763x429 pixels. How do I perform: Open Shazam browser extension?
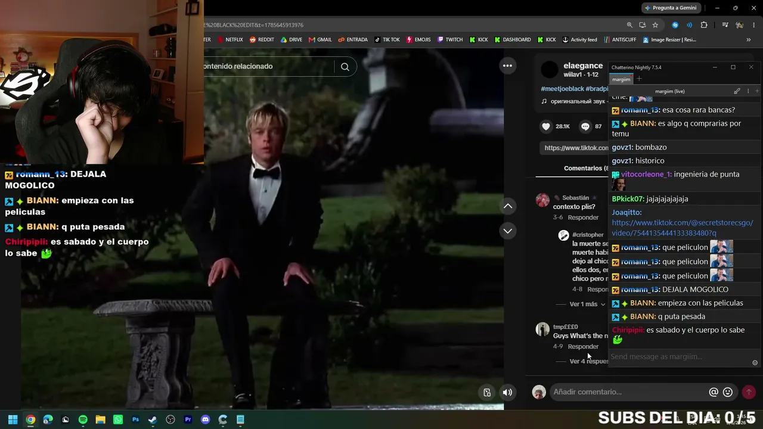coord(675,25)
